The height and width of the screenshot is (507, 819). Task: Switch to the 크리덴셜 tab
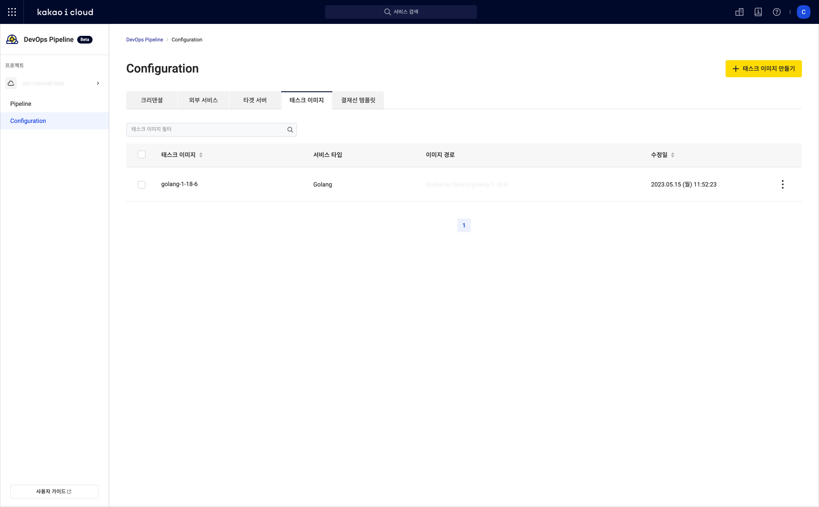[x=152, y=100]
